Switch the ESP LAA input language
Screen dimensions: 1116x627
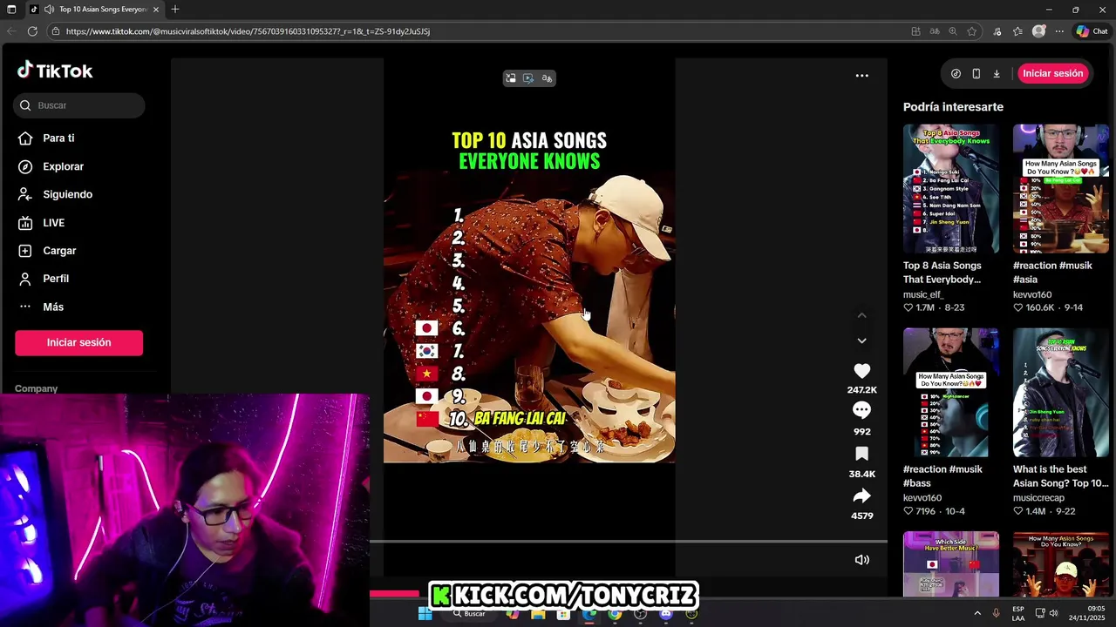coord(1018,614)
